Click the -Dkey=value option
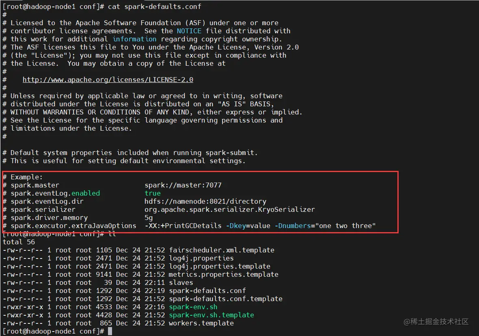Screen dimensions: 479x336 tap(248, 226)
